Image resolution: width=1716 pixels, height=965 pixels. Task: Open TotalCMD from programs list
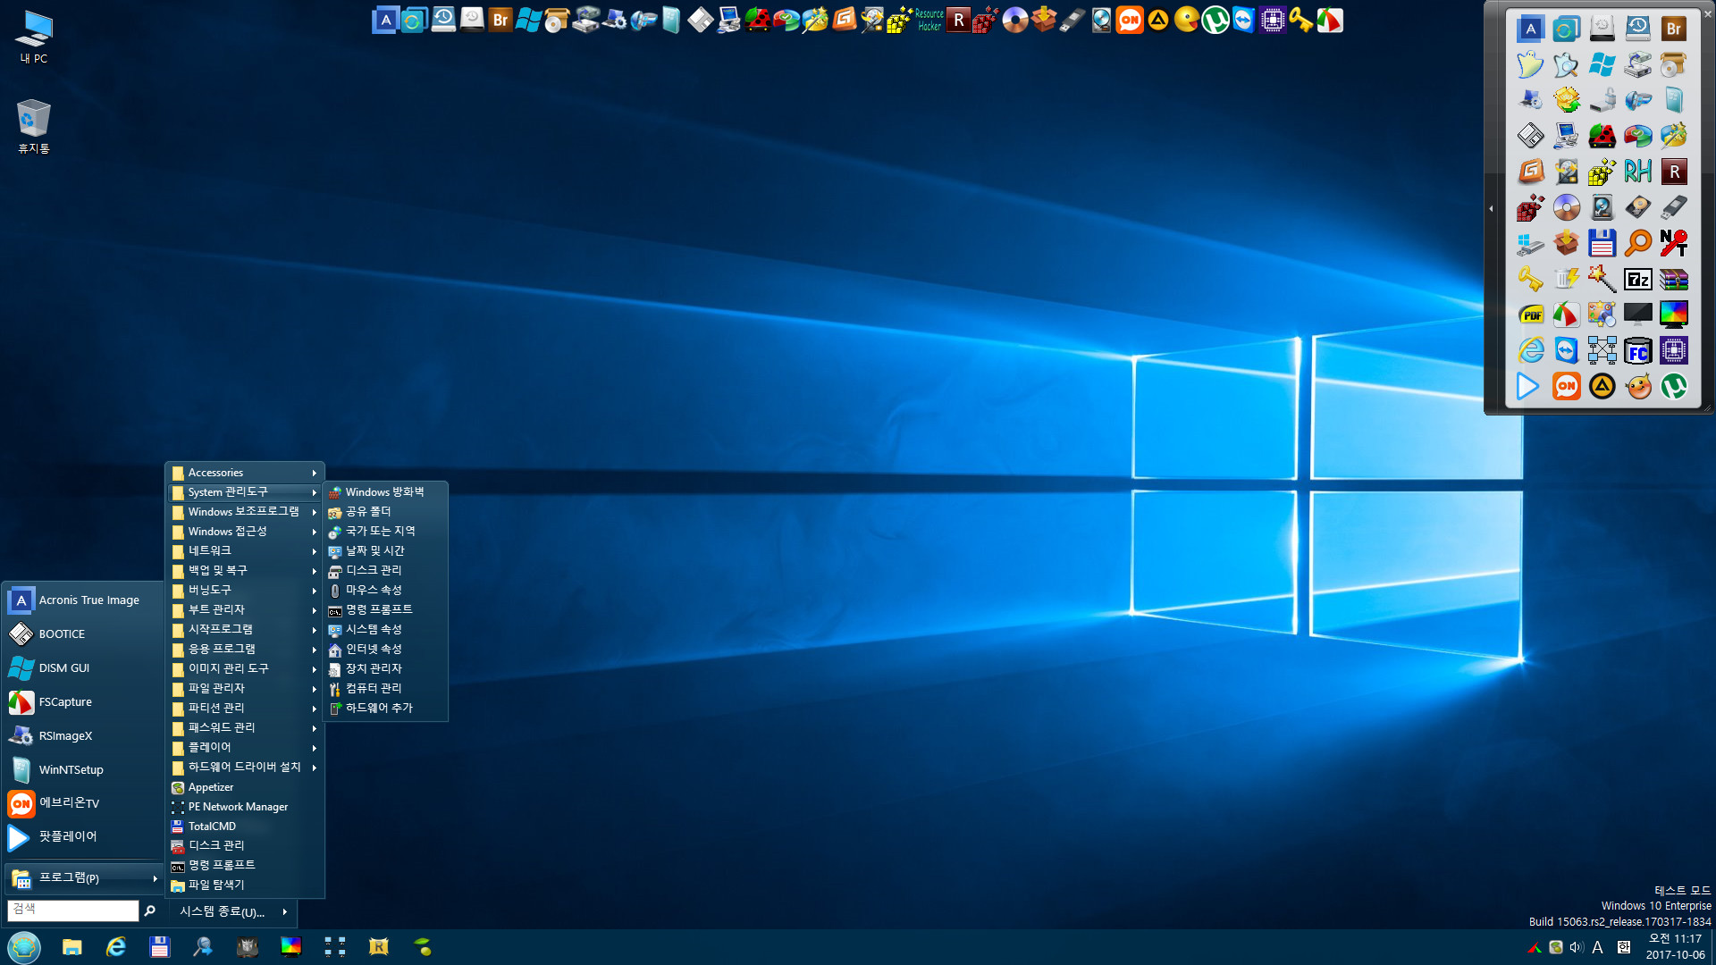point(245,827)
